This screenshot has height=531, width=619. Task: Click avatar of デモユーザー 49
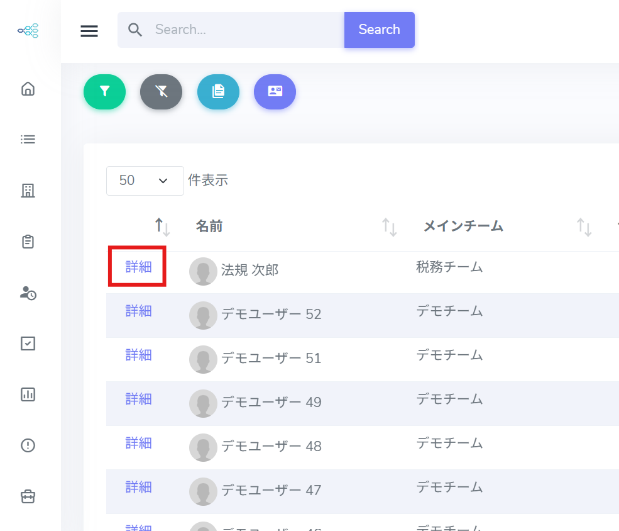point(203,403)
